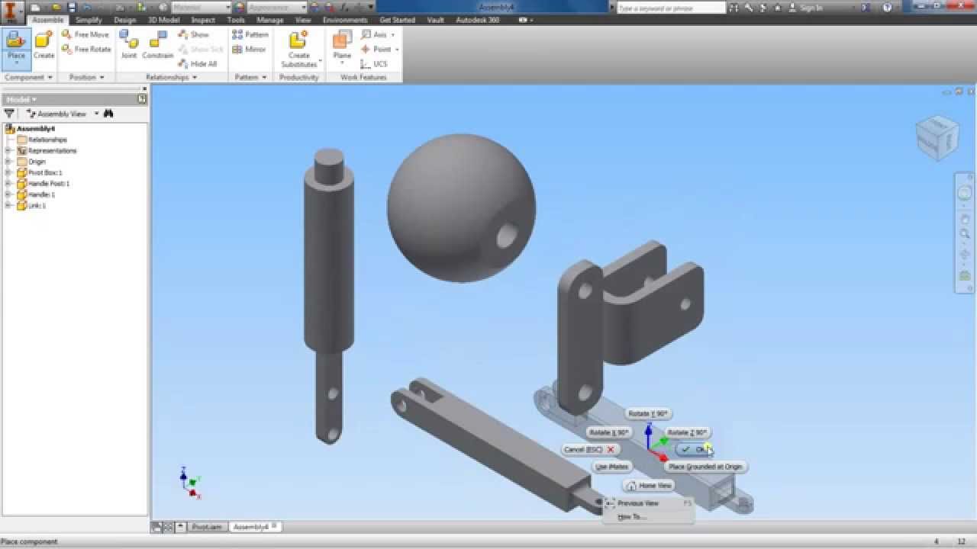The height and width of the screenshot is (549, 977).
Task: Choose Previous View in context menu
Action: [x=648, y=503]
